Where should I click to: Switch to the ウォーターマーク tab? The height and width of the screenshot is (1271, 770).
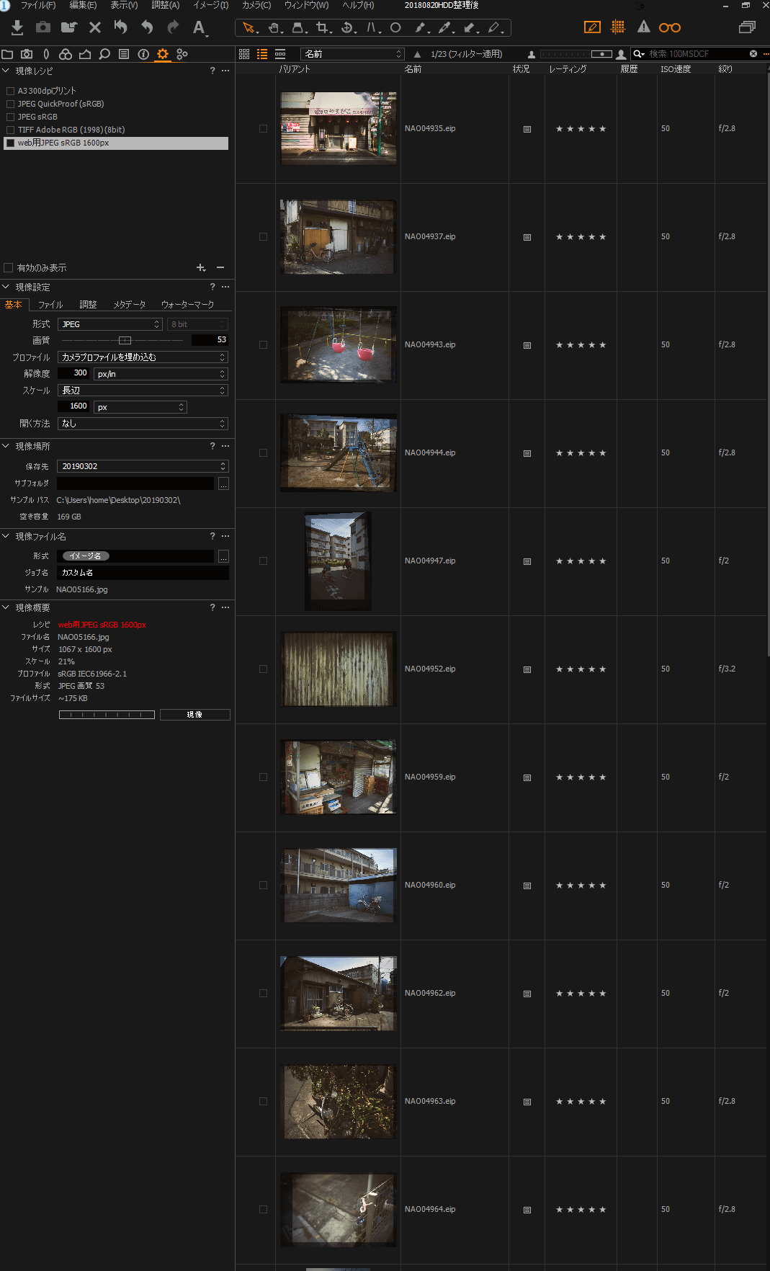(x=187, y=305)
